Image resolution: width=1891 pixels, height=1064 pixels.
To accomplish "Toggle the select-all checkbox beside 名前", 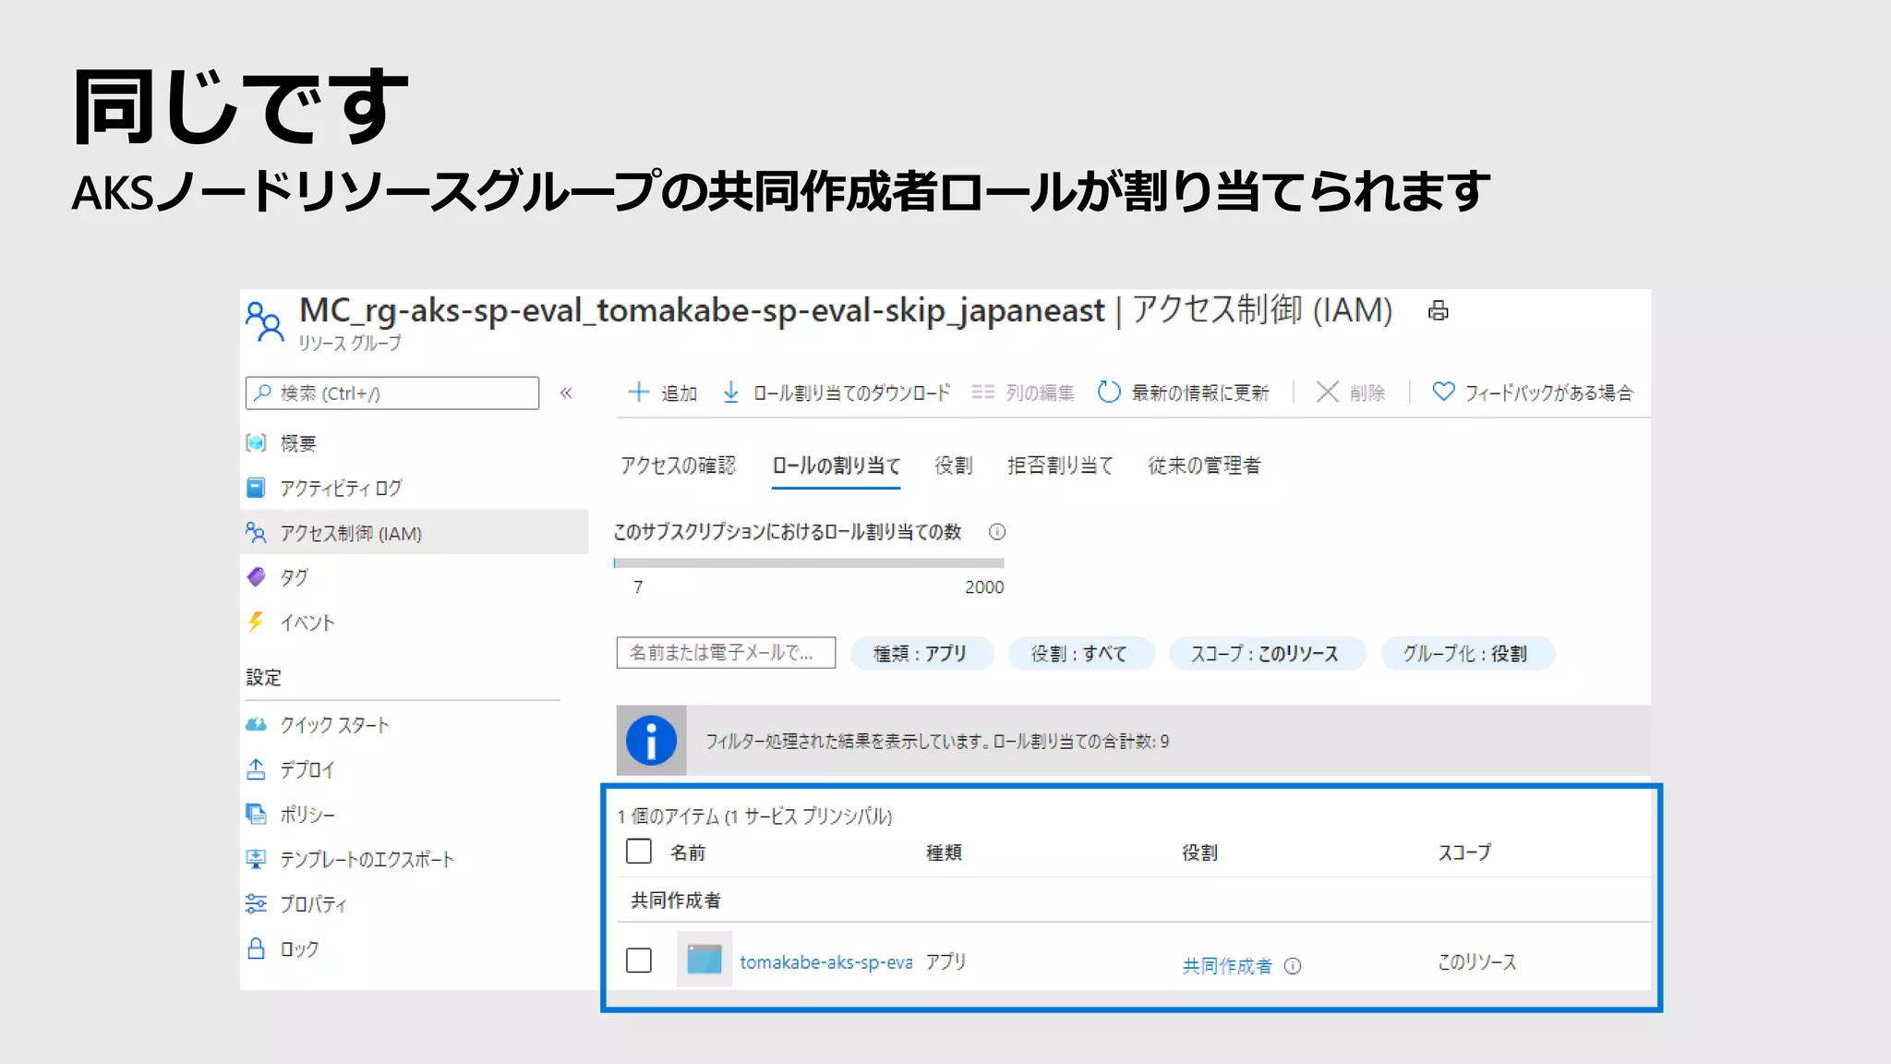I will [x=639, y=851].
